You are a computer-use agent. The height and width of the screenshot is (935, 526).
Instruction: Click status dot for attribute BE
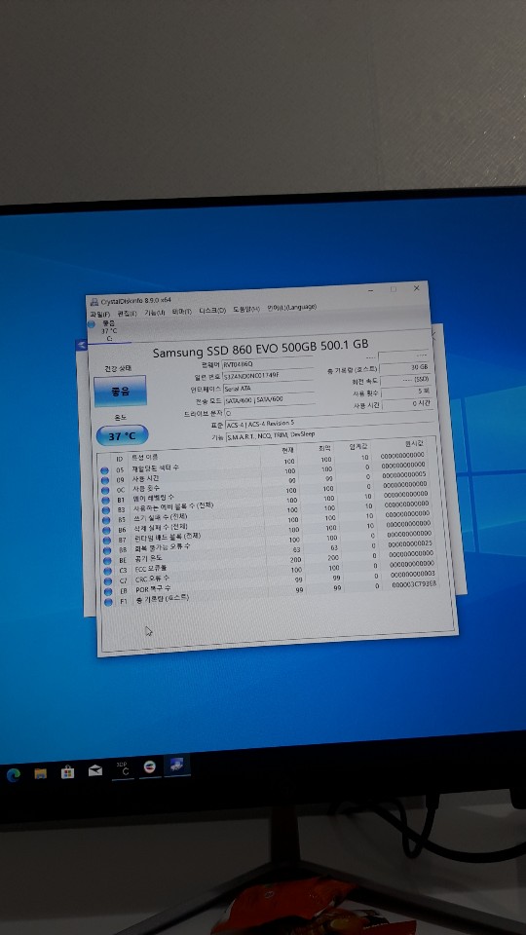click(107, 562)
